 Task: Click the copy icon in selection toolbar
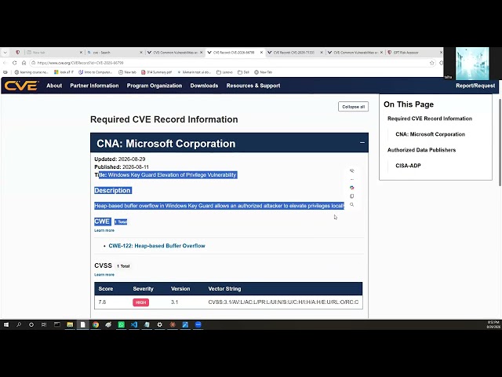pyautogui.click(x=352, y=196)
